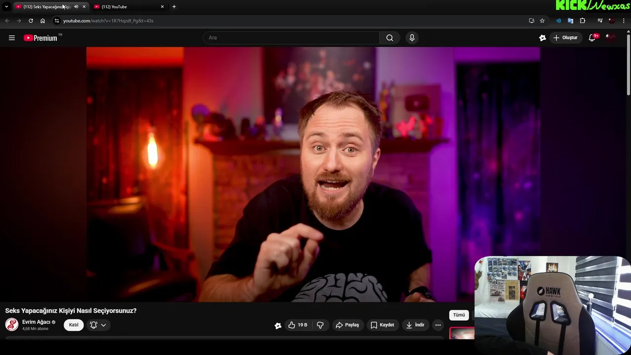Image resolution: width=631 pixels, height=355 pixels.
Task: Click the 4,68 Mn abone subscriber count
Action: click(35, 329)
